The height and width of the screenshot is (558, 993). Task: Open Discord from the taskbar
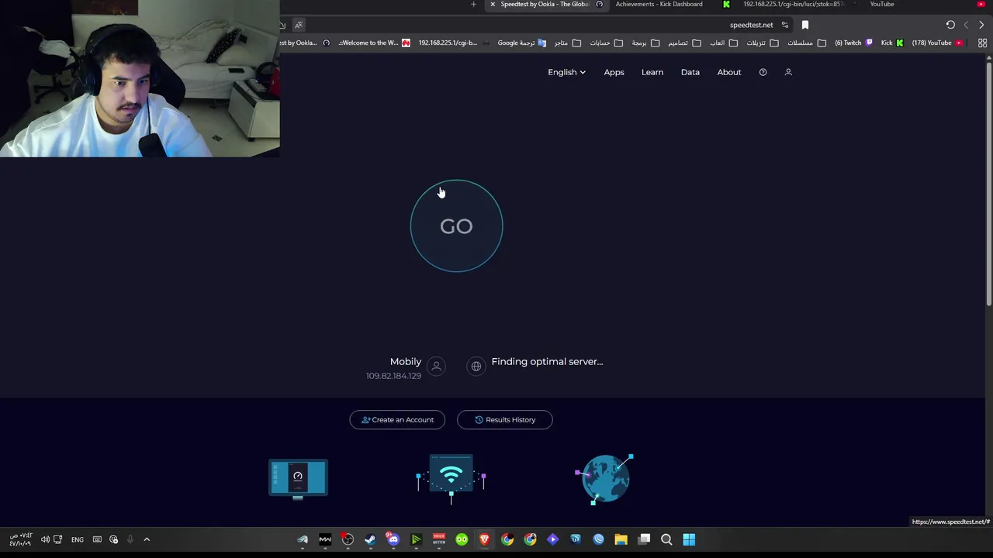(393, 539)
